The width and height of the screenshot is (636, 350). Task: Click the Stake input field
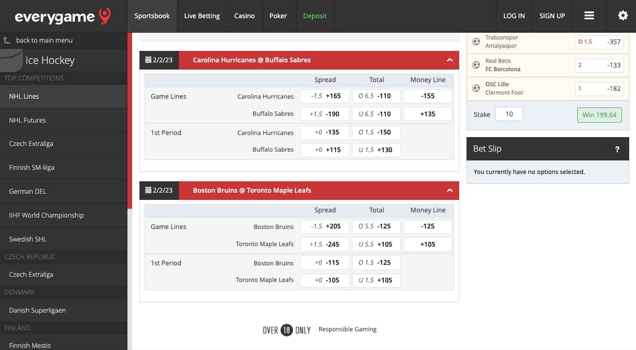pos(509,114)
